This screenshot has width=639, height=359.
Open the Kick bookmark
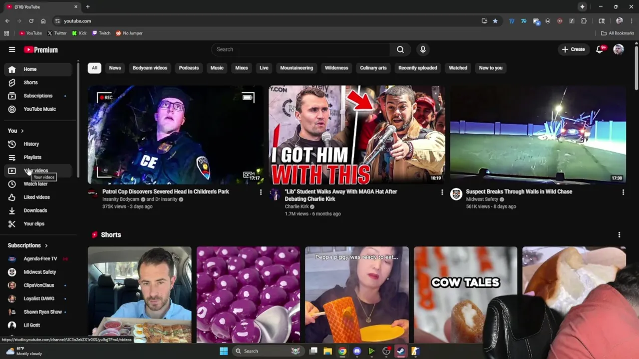pos(79,33)
